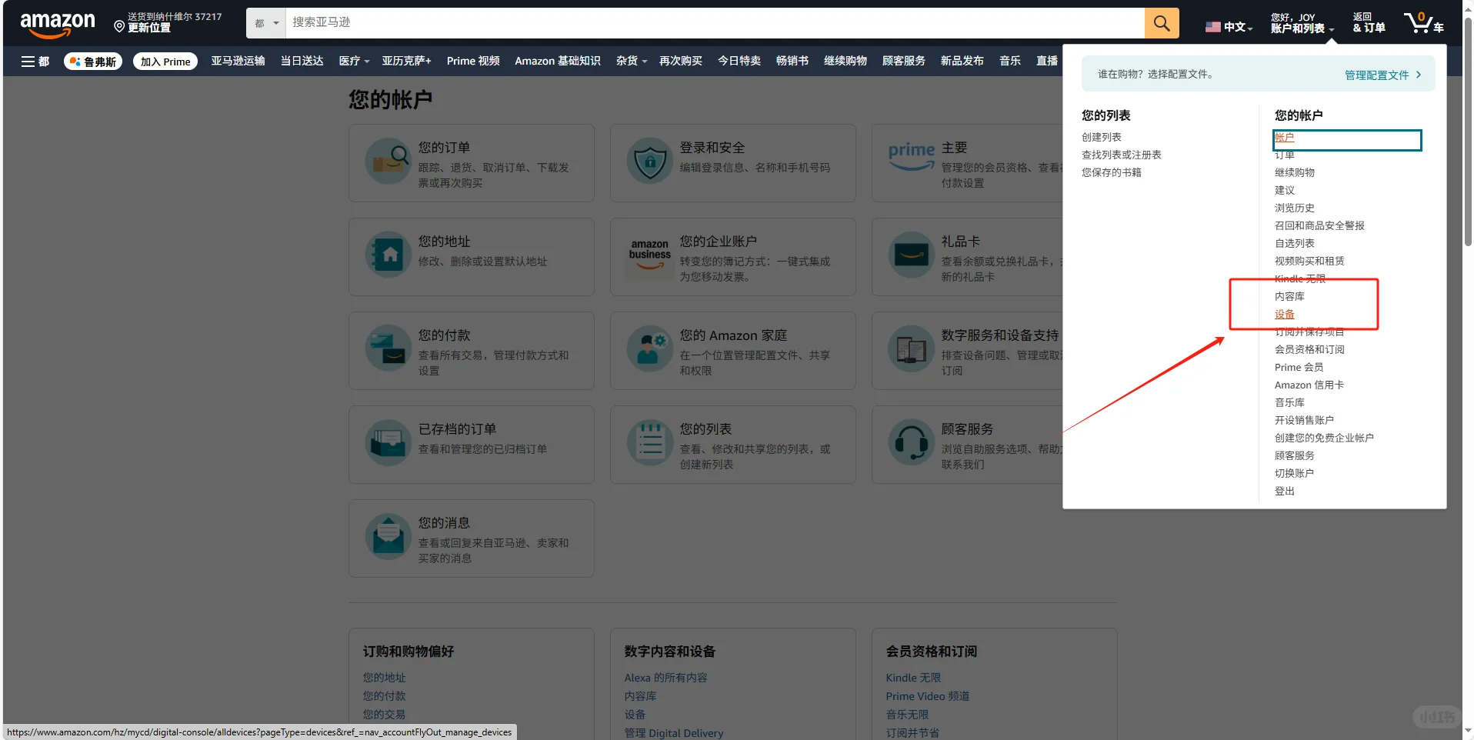The width and height of the screenshot is (1474, 740).
Task: Open 管理 Digital Delivery link
Action: pyautogui.click(x=674, y=733)
